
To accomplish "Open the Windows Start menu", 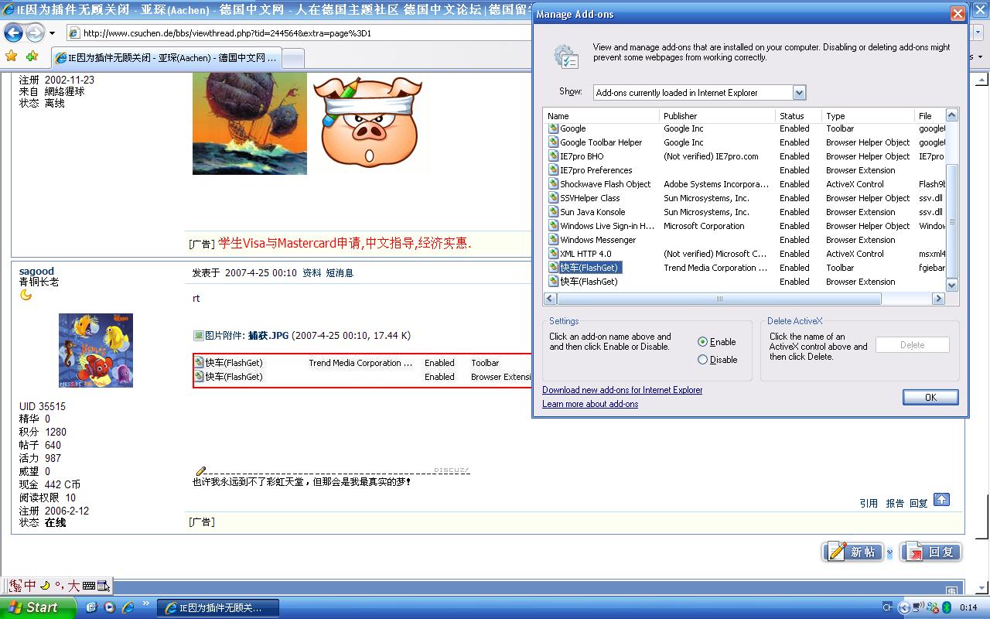I will (38, 607).
